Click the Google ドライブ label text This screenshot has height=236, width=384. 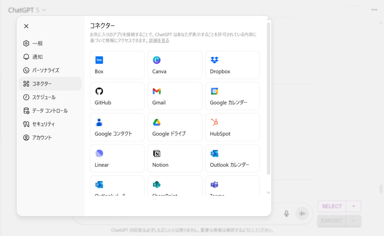pos(169,134)
